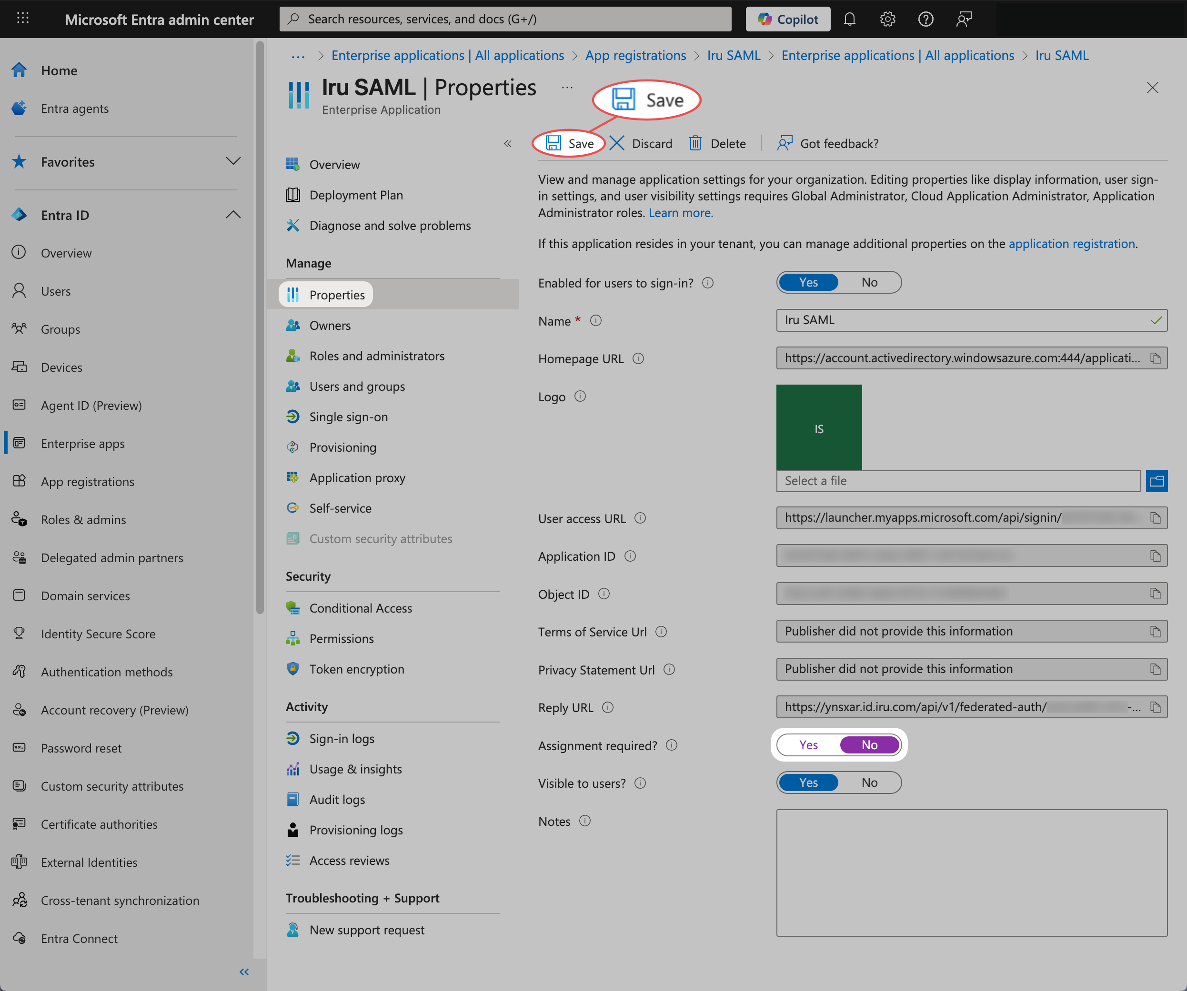This screenshot has width=1187, height=991.
Task: Edit the Name field containing Iru SAML
Action: (972, 320)
